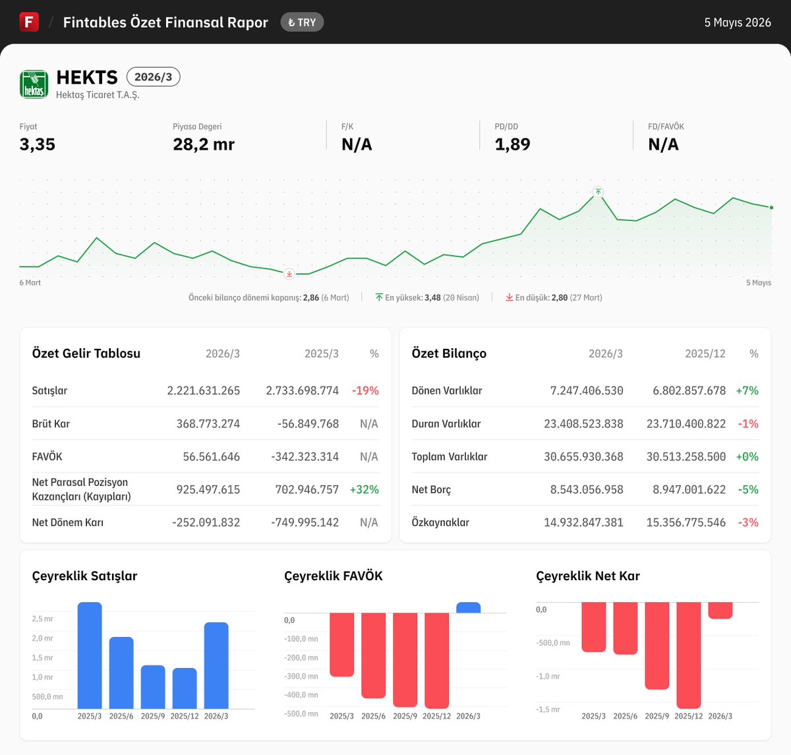Click Özkaynaklar value 14.932.847.381
This screenshot has width=791, height=755.
(x=583, y=522)
